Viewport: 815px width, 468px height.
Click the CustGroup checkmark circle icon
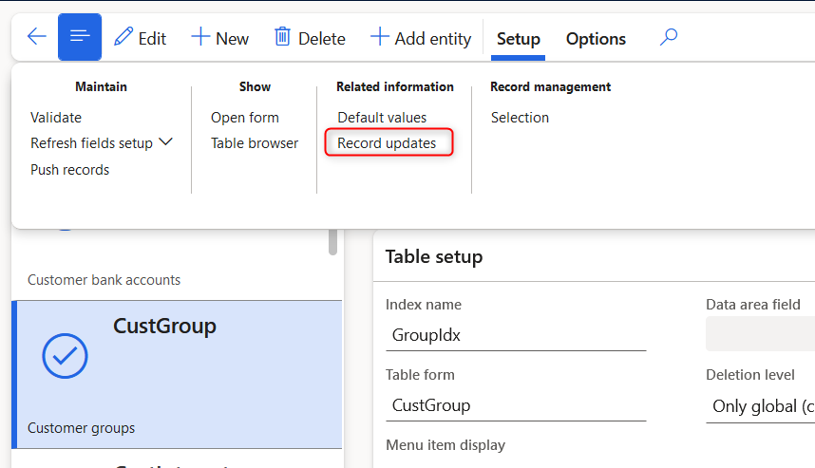65,356
